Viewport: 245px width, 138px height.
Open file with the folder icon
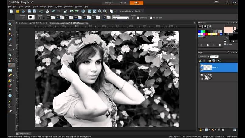(18, 11)
